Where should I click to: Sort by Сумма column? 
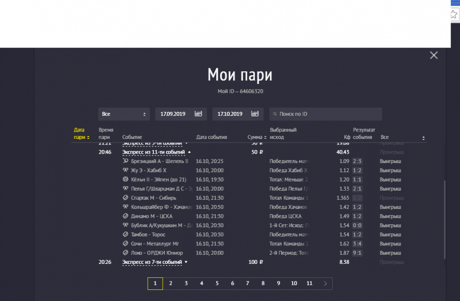point(256,137)
